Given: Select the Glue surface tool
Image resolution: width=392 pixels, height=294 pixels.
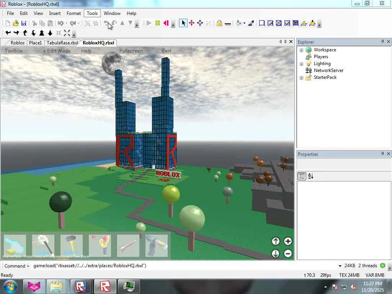Looking at the screenshot, I should pos(270,23).
